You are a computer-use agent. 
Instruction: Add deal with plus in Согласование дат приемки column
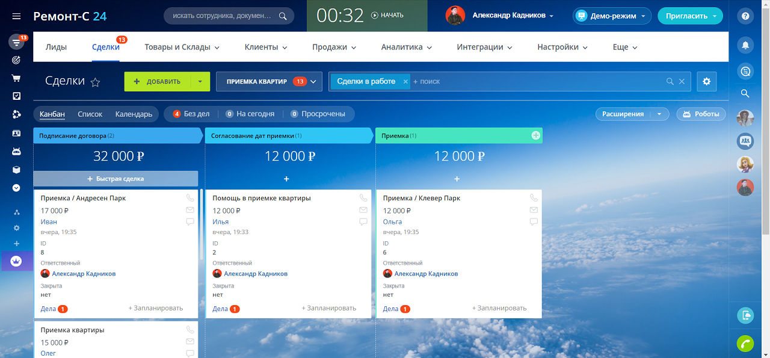286,179
